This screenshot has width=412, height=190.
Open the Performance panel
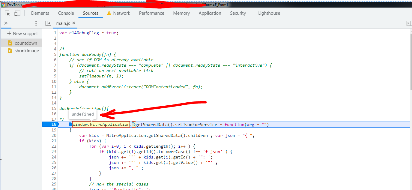pyautogui.click(x=151, y=13)
